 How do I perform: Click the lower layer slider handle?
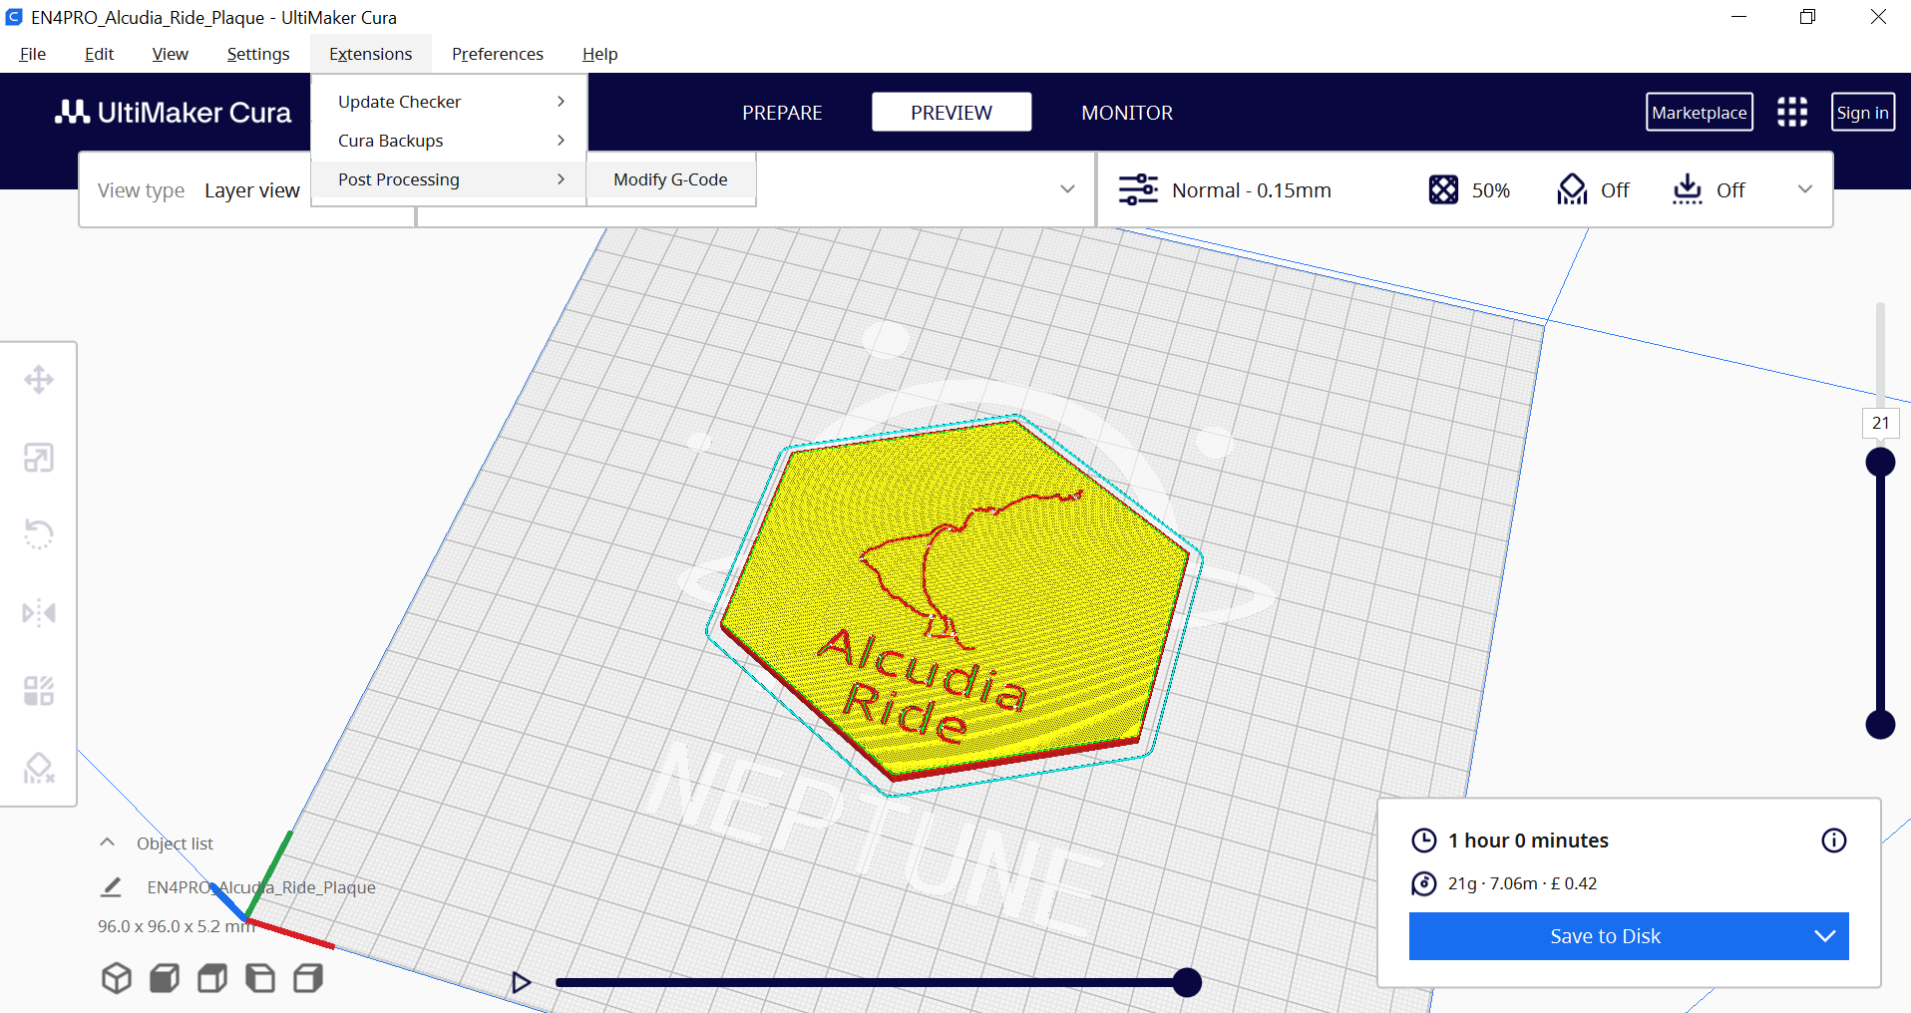[x=1880, y=724]
